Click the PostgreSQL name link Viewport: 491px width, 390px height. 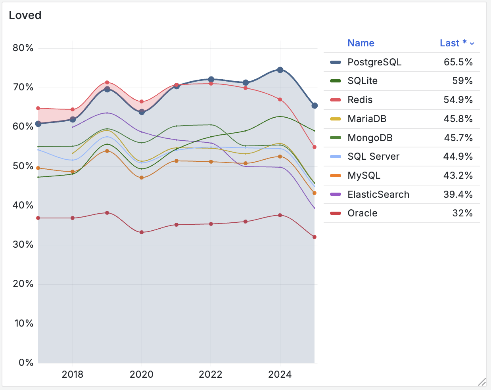pyautogui.click(x=374, y=62)
